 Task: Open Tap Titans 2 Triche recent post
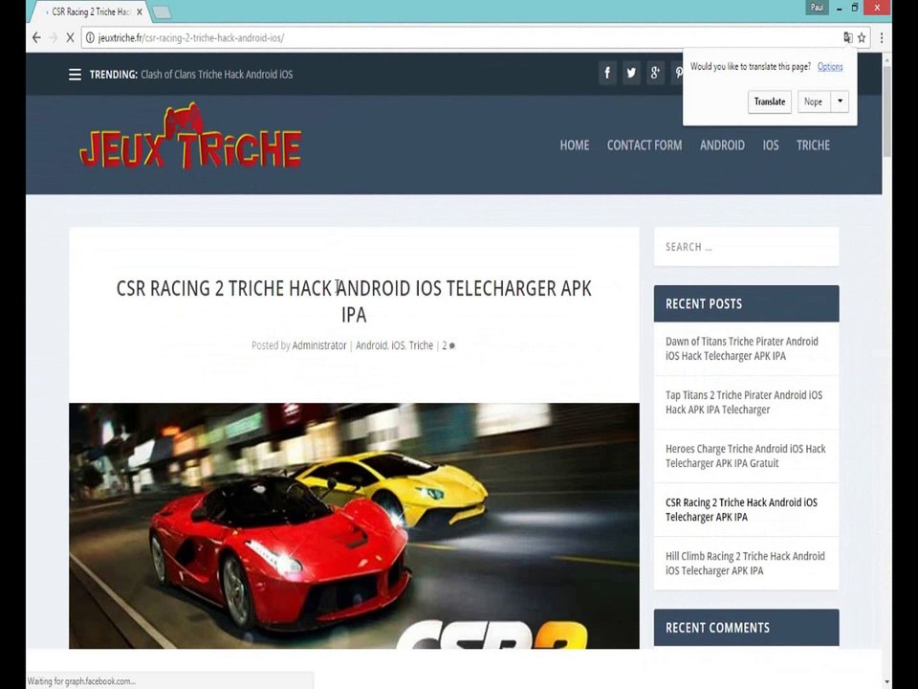(744, 402)
